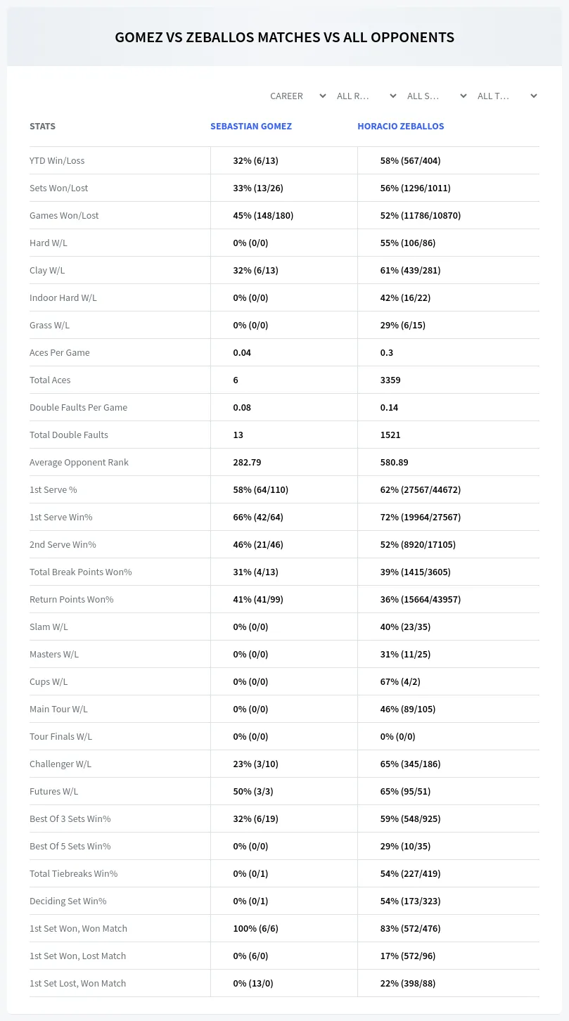The width and height of the screenshot is (569, 1021).
Task: Click Gomez's Futures W/L value 50% (3/3)
Action: coord(253,791)
